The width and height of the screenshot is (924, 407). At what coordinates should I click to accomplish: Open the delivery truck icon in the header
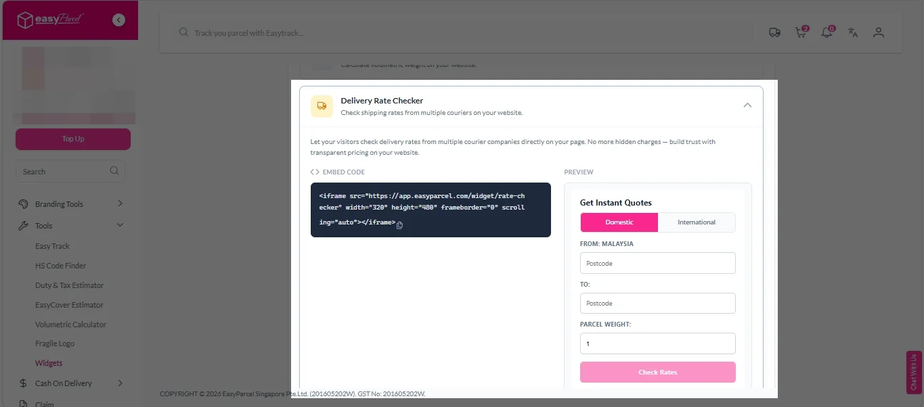tap(775, 32)
